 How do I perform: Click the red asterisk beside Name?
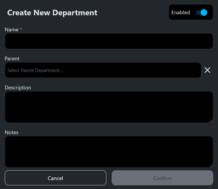21,29
